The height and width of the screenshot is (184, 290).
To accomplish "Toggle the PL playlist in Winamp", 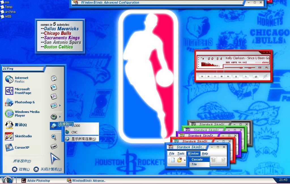I will pos(267,67).
